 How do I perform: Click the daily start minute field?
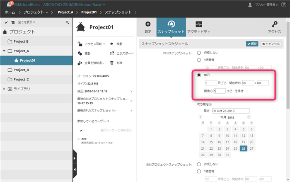click(263, 83)
